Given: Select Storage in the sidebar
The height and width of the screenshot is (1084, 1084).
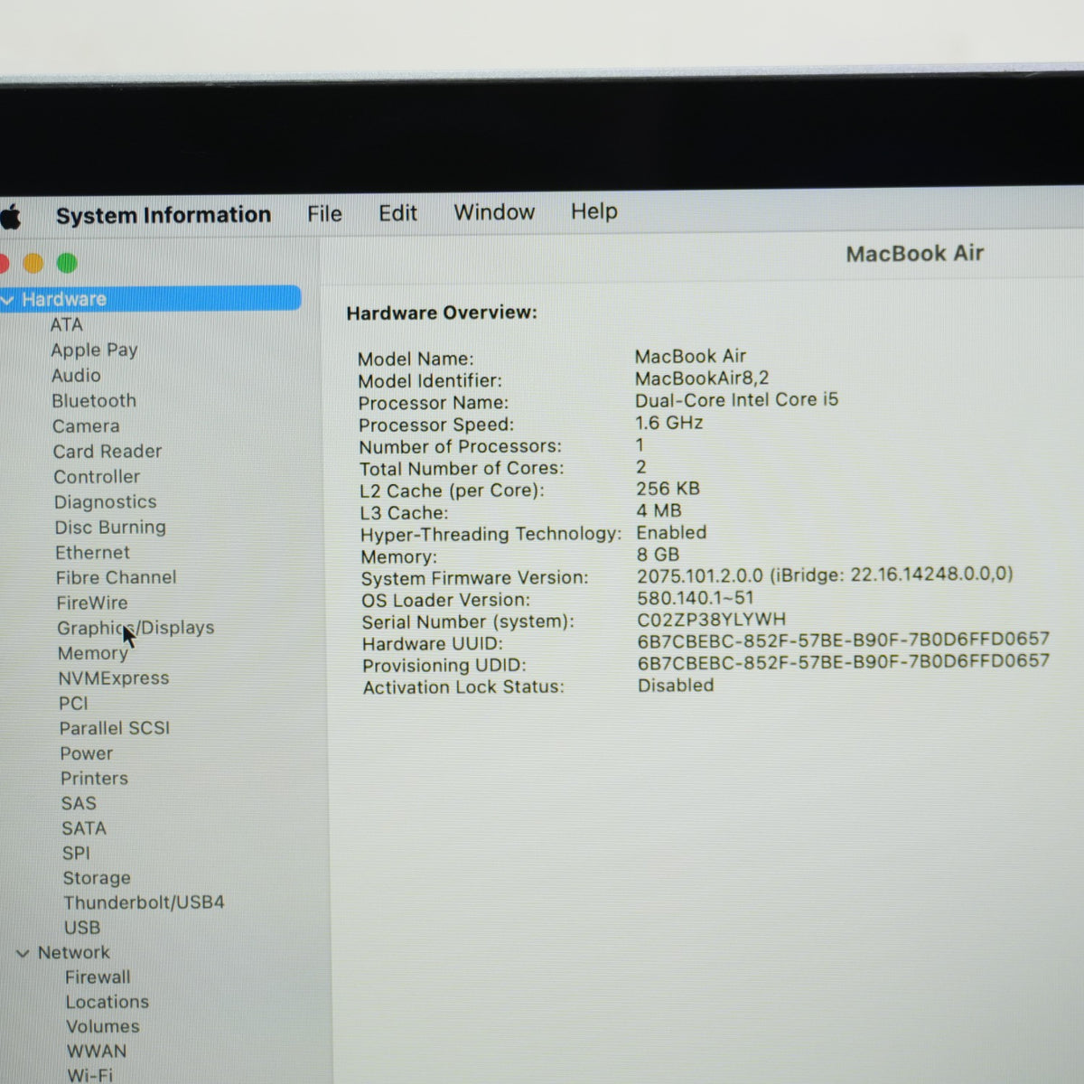Looking at the screenshot, I should pyautogui.click(x=97, y=878).
